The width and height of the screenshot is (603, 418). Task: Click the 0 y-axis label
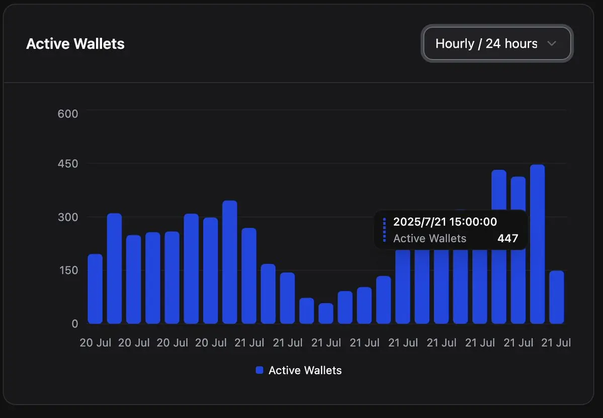click(x=75, y=324)
